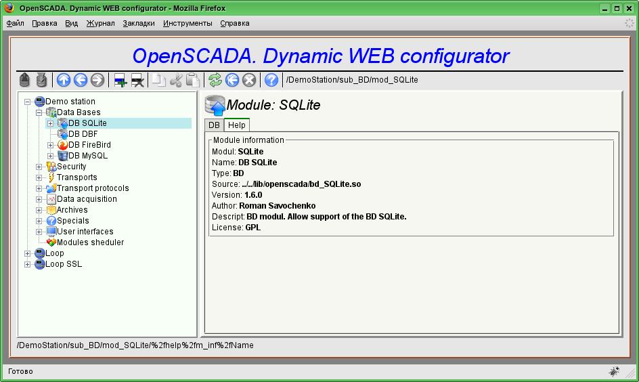Expand the Specials branch
This screenshot has height=382, width=639.
[x=39, y=221]
